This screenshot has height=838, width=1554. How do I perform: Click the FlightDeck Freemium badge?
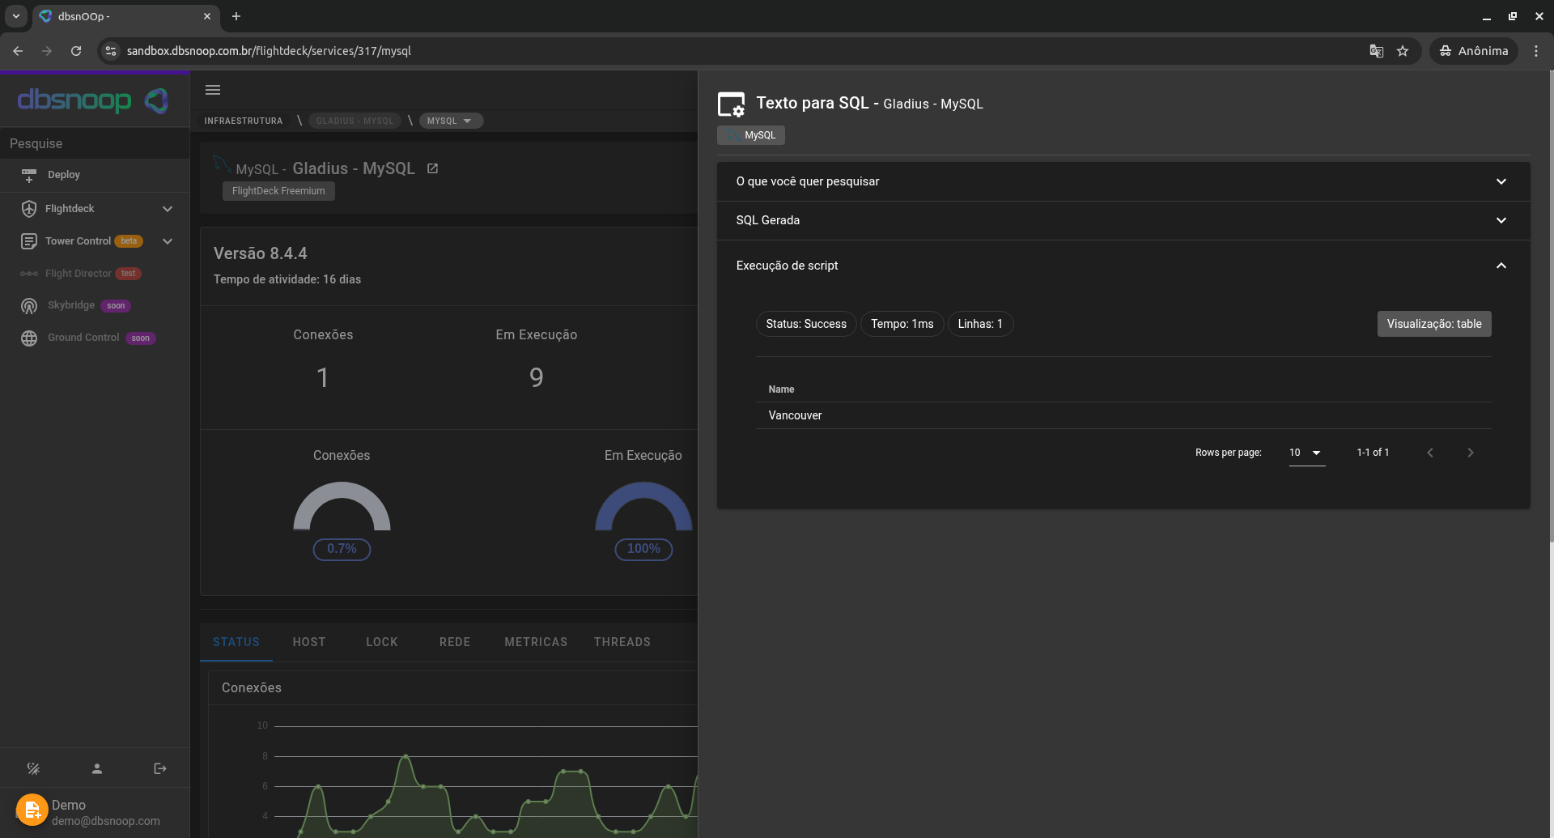point(278,191)
